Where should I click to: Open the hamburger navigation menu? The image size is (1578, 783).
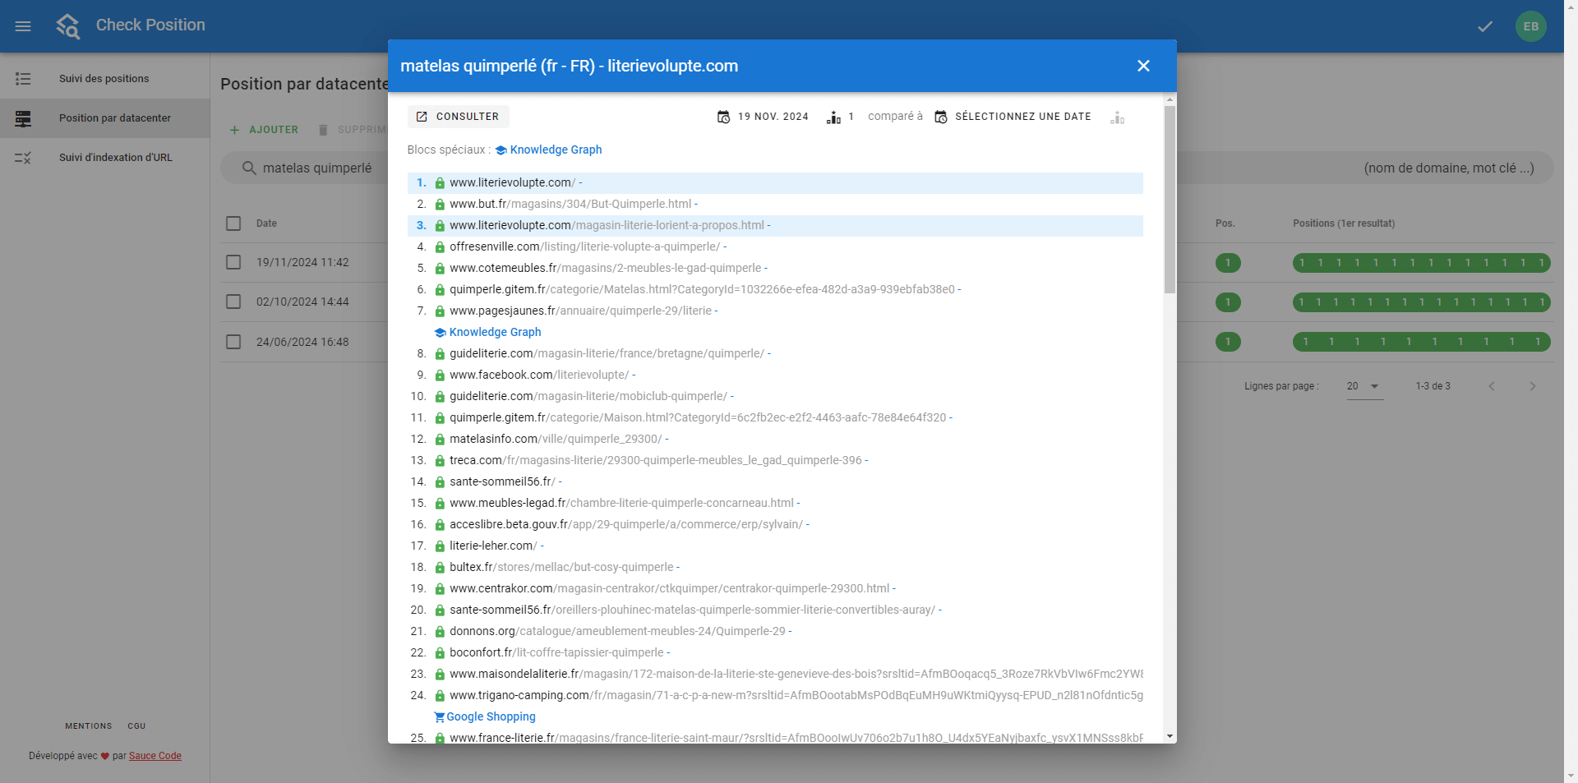coord(23,26)
